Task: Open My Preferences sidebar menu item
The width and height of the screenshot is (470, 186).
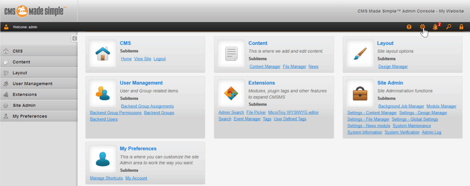Action: tap(39, 116)
